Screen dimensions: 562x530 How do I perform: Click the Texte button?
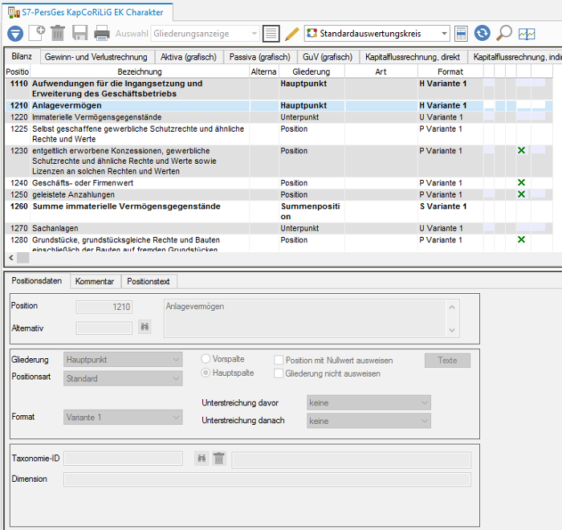pos(447,361)
